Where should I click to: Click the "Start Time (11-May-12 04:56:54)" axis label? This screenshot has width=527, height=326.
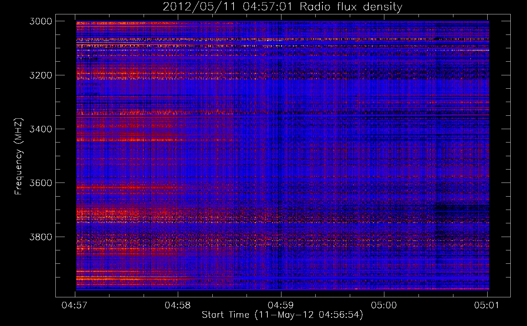coord(282,315)
